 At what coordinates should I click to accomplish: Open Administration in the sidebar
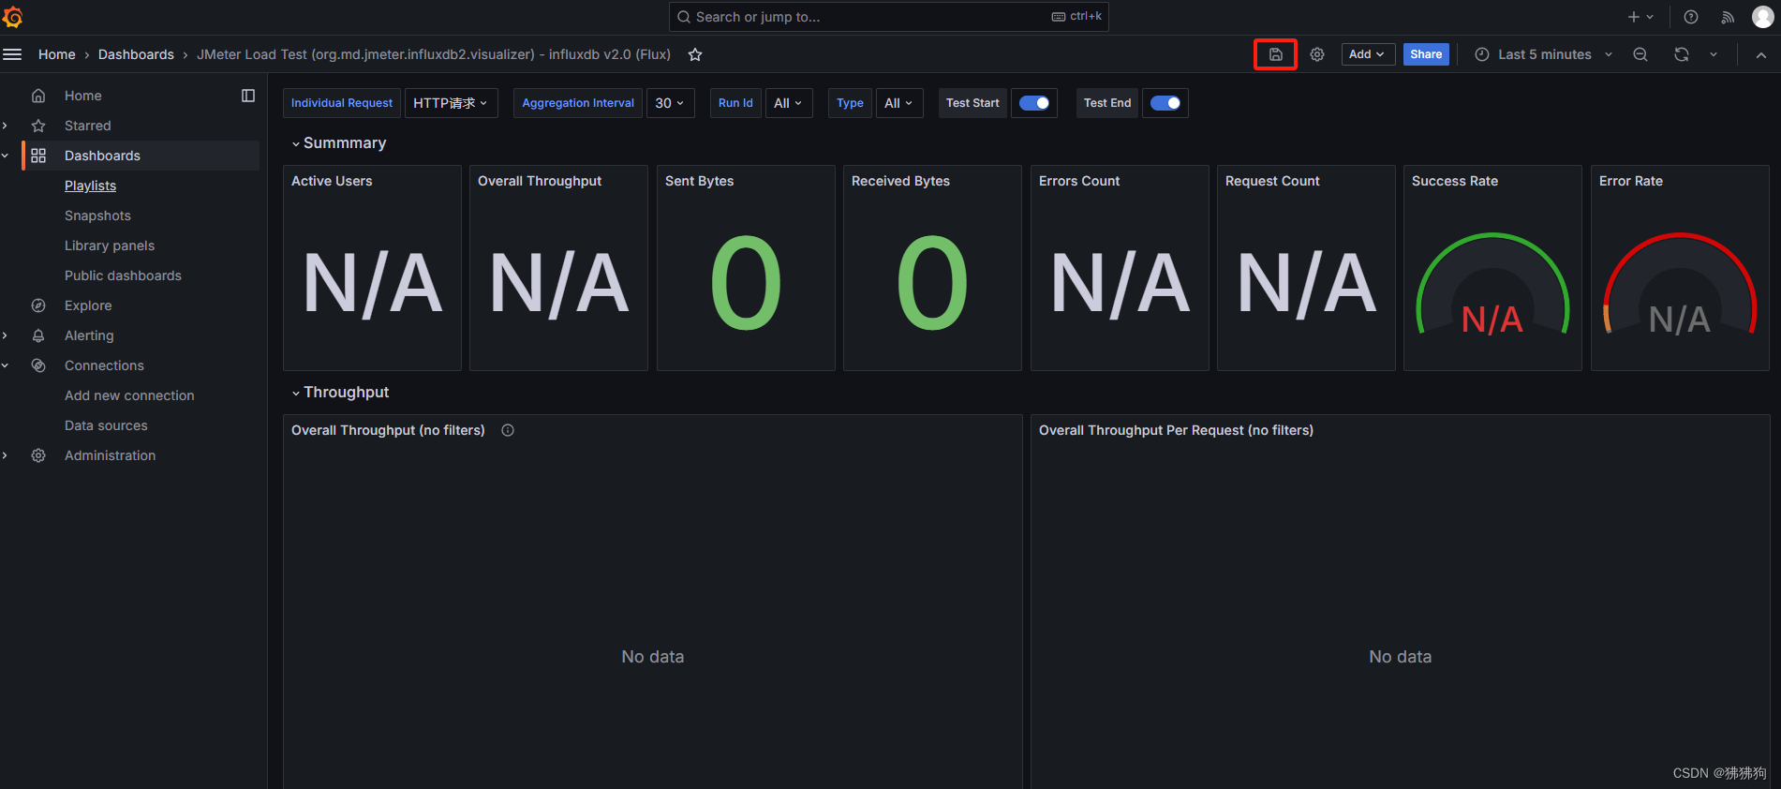110,455
